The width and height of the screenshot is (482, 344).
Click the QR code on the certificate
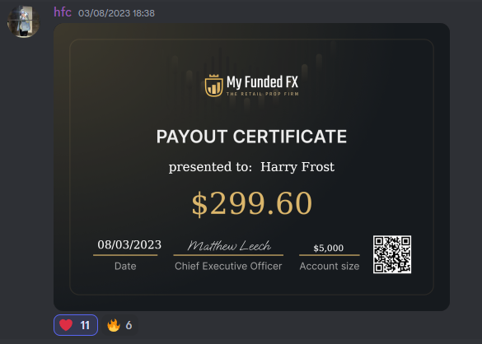pyautogui.click(x=392, y=254)
